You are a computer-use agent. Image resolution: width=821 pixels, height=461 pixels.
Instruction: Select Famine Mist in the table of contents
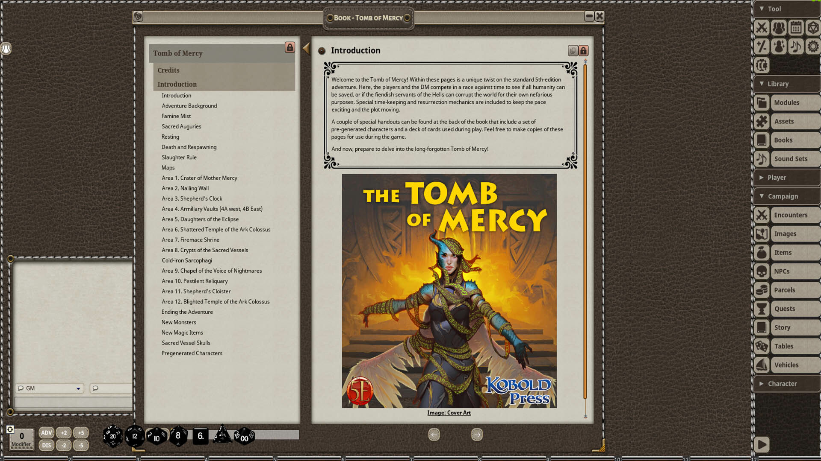coord(176,116)
